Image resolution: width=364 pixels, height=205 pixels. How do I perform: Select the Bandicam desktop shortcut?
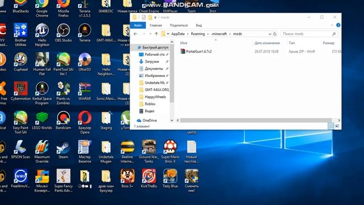(x=63, y=120)
